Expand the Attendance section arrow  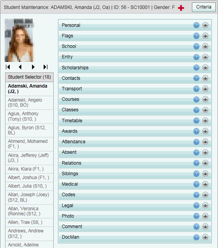205,142
